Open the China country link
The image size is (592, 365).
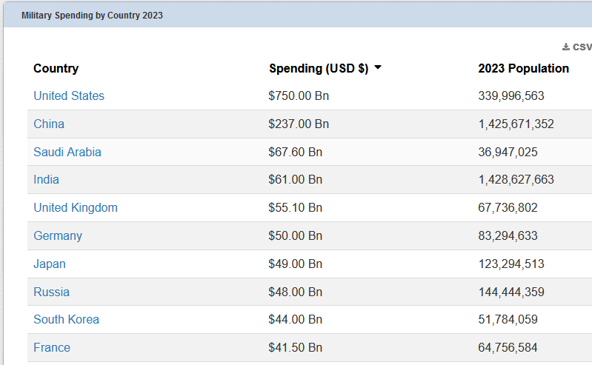pyautogui.click(x=49, y=124)
